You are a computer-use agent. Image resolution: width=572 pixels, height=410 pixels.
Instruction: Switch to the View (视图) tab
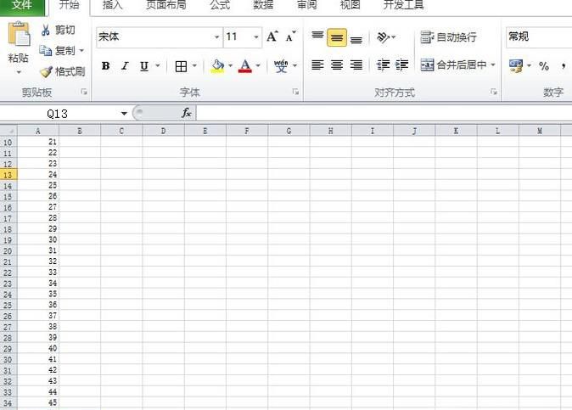tap(350, 5)
